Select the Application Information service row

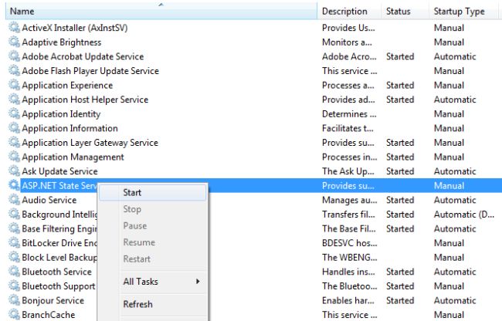tap(70, 128)
